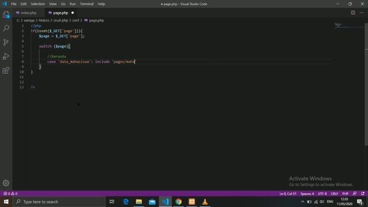Viewport: 368px width, 207px height.
Task: Click the C: drive breadcrumb segment
Action: (18, 21)
